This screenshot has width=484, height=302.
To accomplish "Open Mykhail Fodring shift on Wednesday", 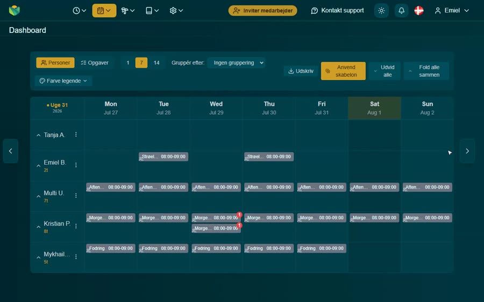I will 216,248.
